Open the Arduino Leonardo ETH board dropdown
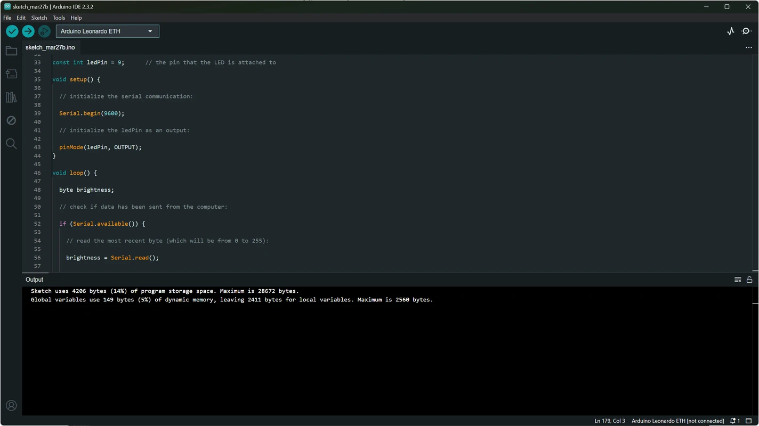 coord(107,31)
